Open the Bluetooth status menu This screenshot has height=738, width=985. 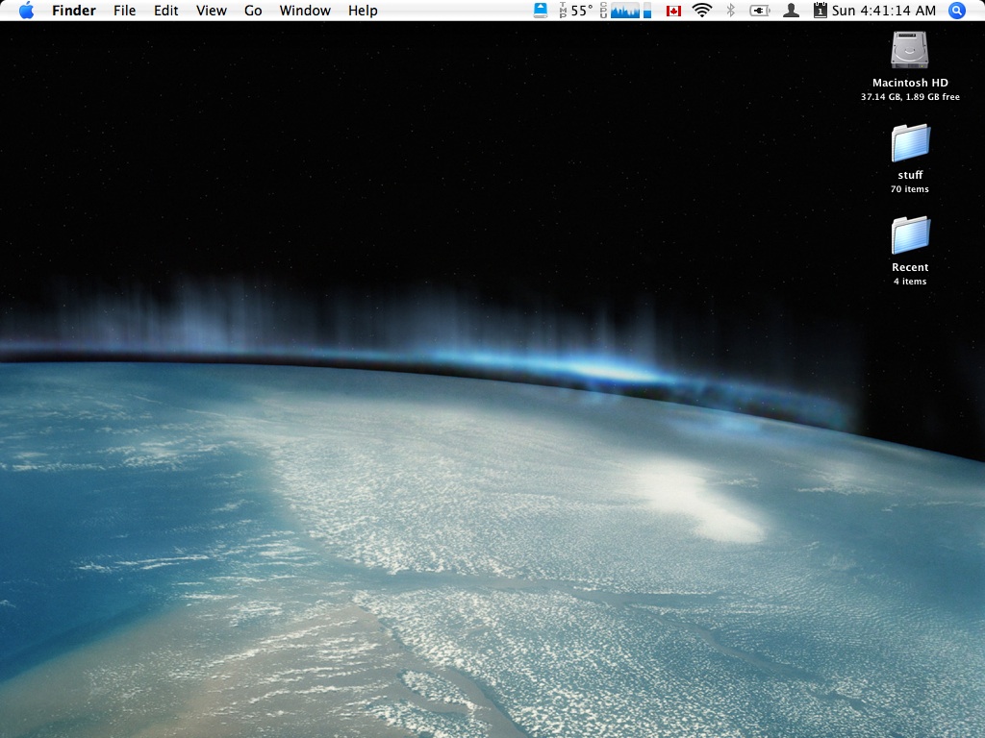click(731, 11)
